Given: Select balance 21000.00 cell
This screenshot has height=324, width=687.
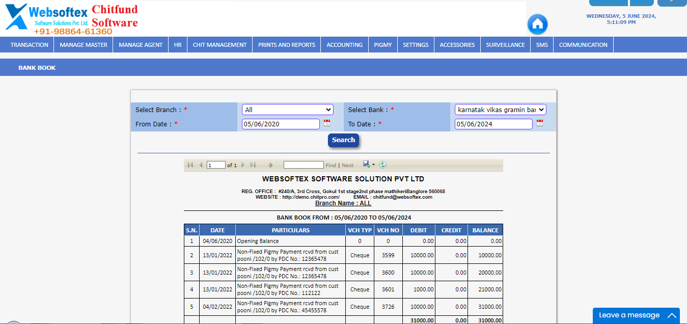Looking at the screenshot, I should point(485,289).
